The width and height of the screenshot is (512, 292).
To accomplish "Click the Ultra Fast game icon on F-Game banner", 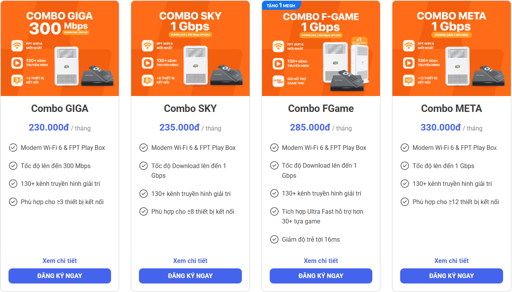I will pos(278,81).
